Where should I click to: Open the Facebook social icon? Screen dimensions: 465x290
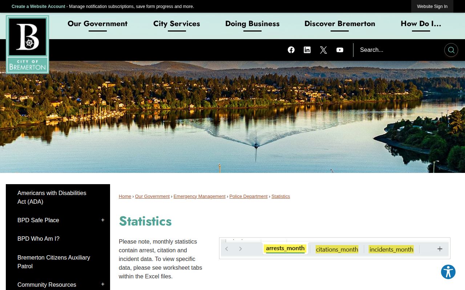click(291, 50)
